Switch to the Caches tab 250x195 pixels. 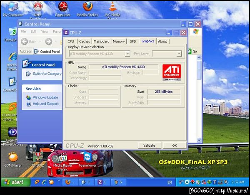click(85, 42)
